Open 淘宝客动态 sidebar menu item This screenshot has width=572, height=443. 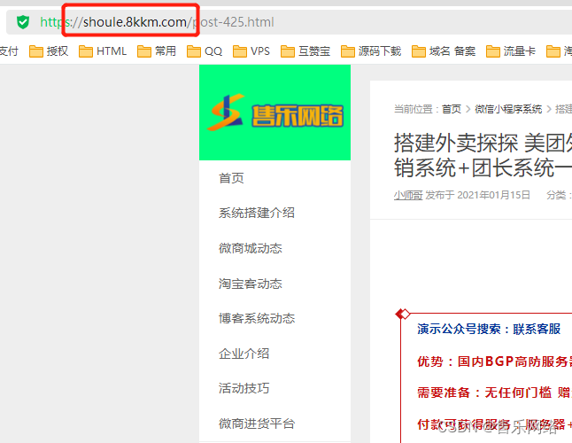click(251, 284)
